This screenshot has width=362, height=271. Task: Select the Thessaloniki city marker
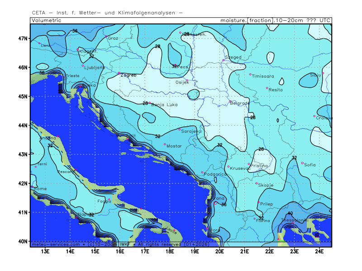[293, 223]
